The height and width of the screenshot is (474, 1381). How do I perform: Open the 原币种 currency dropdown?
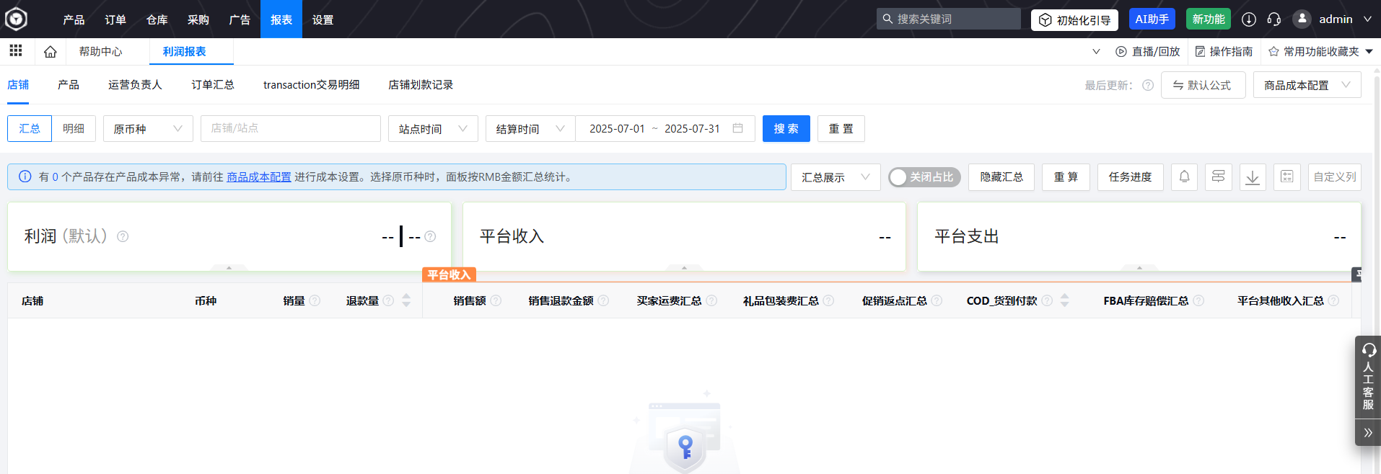(147, 129)
